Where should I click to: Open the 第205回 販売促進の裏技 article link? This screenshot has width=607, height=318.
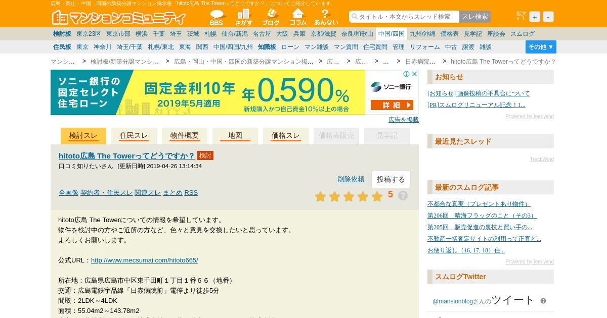point(480,227)
